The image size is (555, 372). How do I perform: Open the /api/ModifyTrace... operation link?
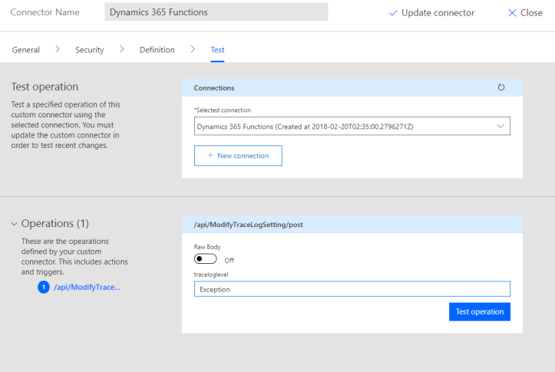pyautogui.click(x=88, y=288)
